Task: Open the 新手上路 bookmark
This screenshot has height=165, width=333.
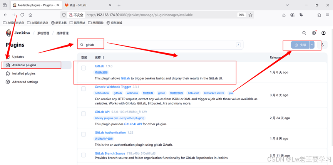Action: [59, 23]
